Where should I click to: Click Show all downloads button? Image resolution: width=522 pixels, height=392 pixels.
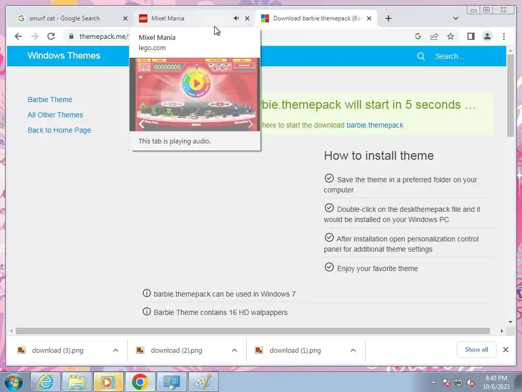click(x=477, y=350)
